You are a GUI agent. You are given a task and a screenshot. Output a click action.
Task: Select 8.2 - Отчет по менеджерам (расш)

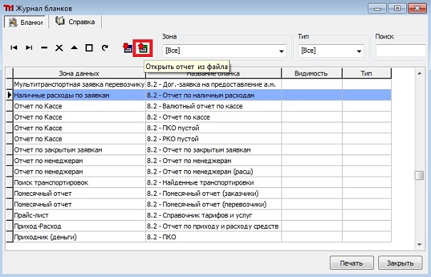[213, 172]
